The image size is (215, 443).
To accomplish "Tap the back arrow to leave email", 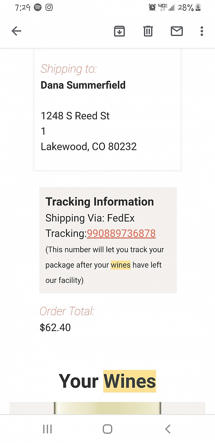I will pyautogui.click(x=16, y=31).
